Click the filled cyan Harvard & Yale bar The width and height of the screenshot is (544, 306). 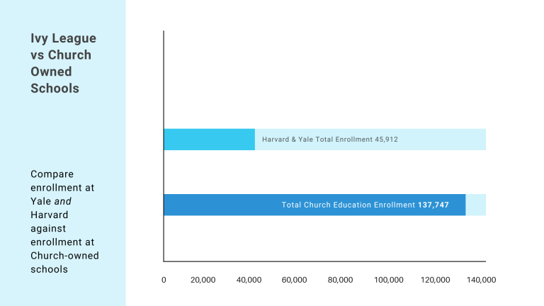pyautogui.click(x=209, y=140)
